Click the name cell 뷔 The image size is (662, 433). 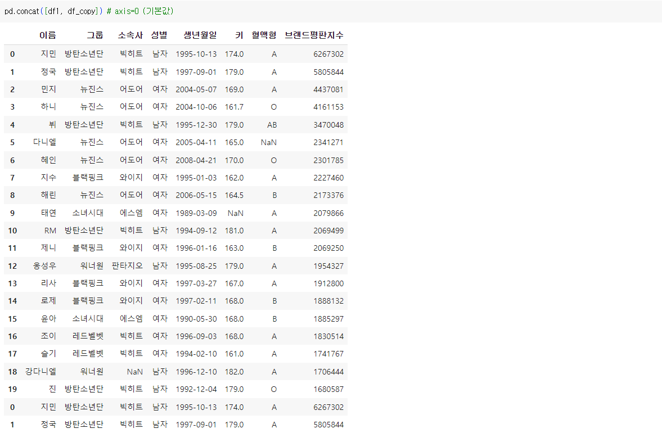click(52, 124)
